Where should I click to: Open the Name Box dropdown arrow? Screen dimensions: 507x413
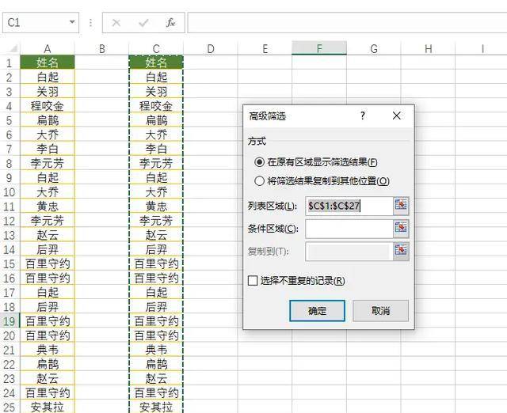click(x=72, y=23)
